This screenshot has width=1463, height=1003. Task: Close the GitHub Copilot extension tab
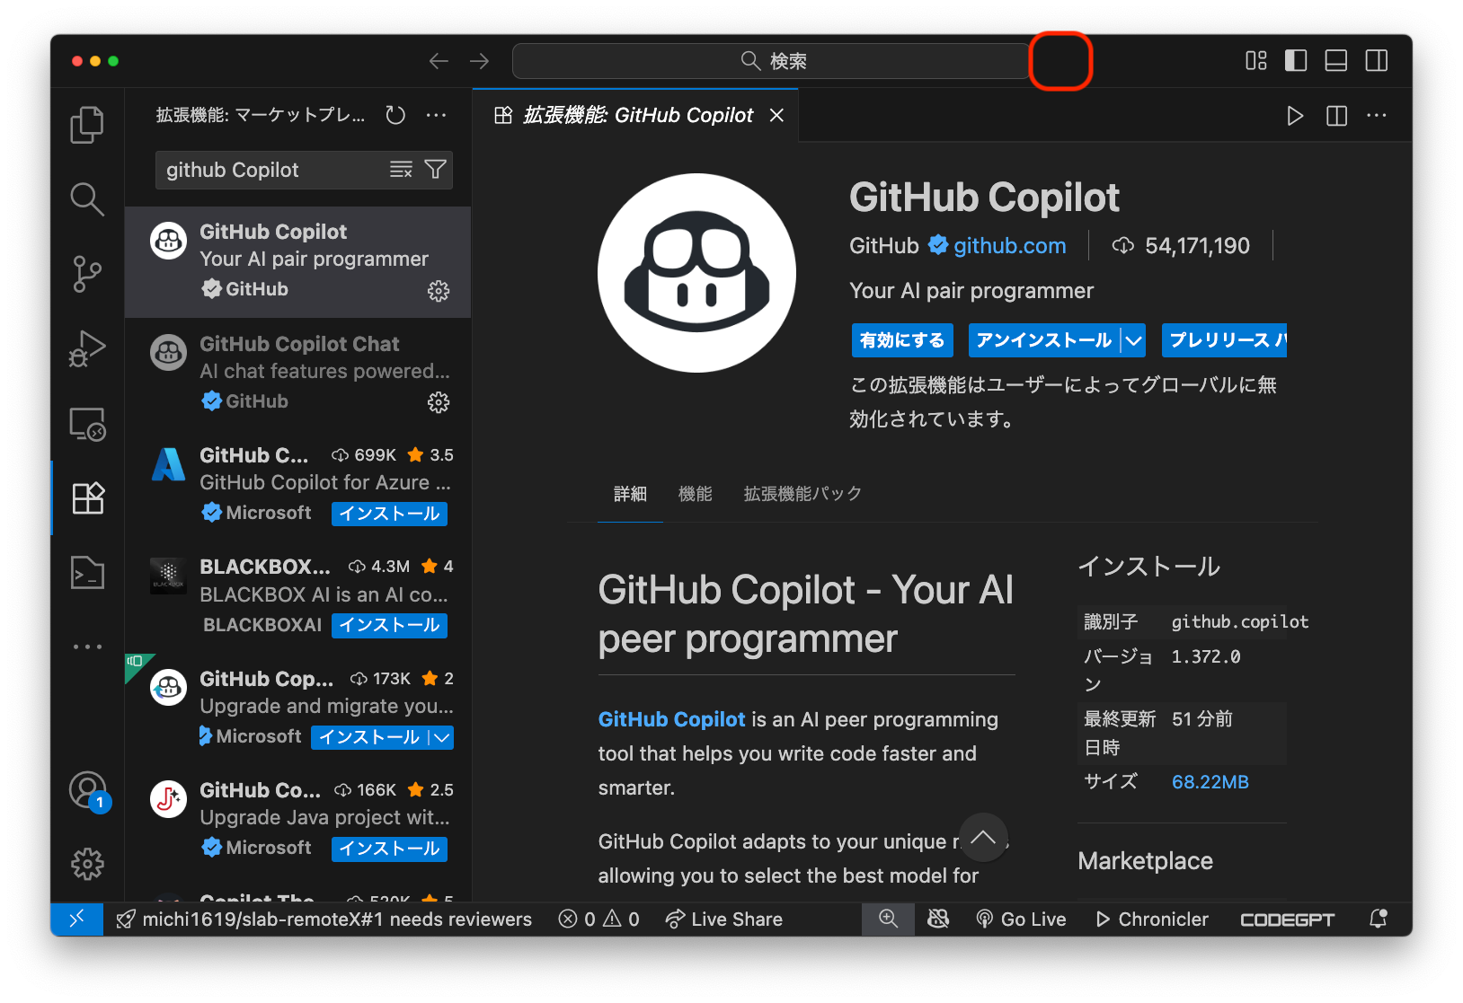point(776,115)
